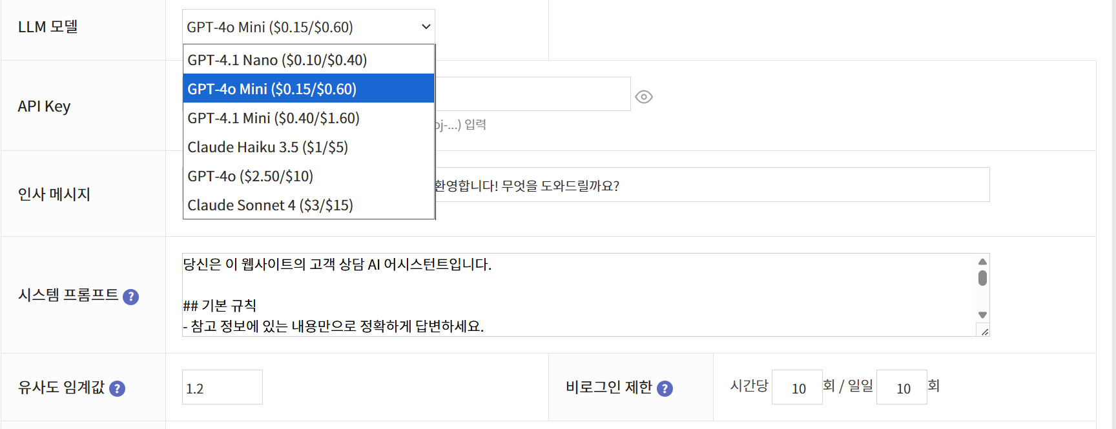Image resolution: width=1116 pixels, height=429 pixels.
Task: Click the 시간당 hourly limit field
Action: [x=797, y=388]
